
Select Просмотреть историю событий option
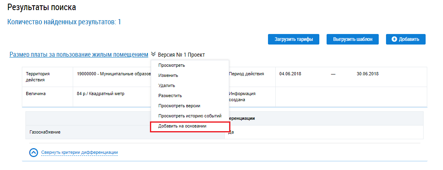click(190, 116)
